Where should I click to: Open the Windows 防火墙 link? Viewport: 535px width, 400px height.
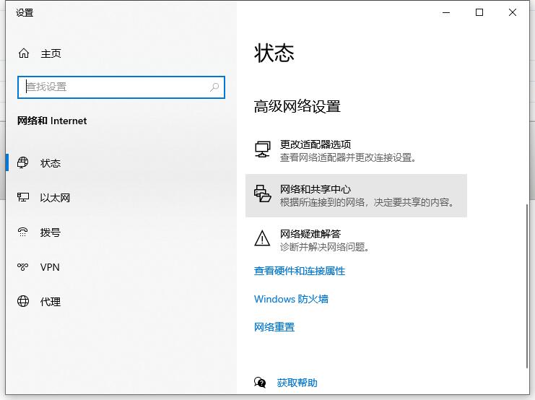291,299
